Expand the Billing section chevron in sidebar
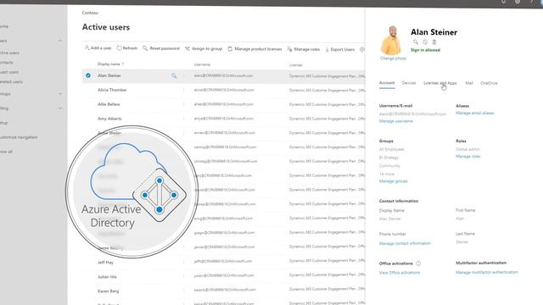543x305 pixels. click(60, 108)
